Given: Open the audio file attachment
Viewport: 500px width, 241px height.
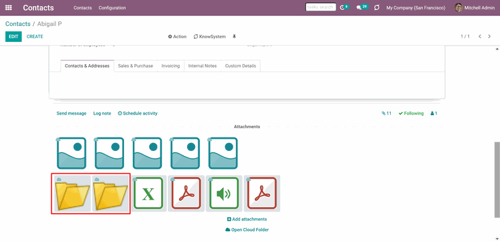Looking at the screenshot, I should coord(224,194).
